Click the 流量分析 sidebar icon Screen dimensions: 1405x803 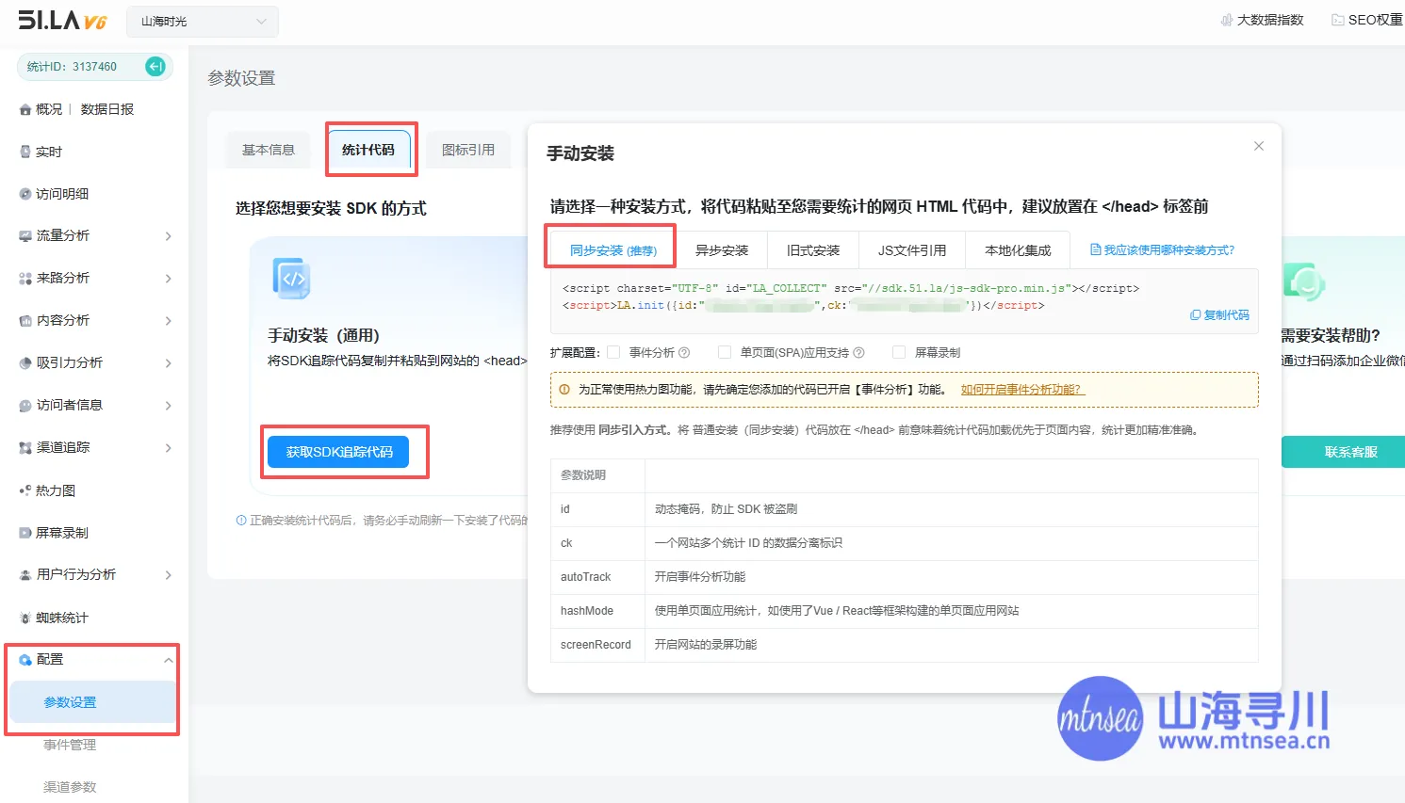click(25, 236)
